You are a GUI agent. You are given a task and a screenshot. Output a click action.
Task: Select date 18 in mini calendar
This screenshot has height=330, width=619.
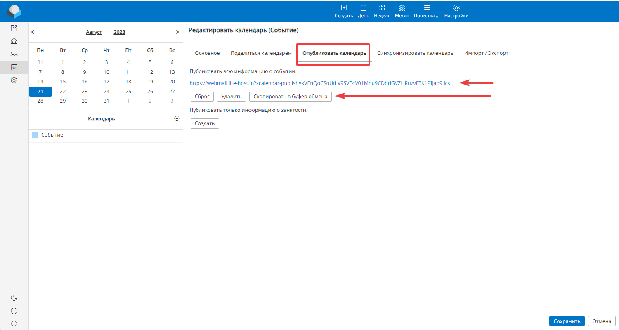click(128, 82)
